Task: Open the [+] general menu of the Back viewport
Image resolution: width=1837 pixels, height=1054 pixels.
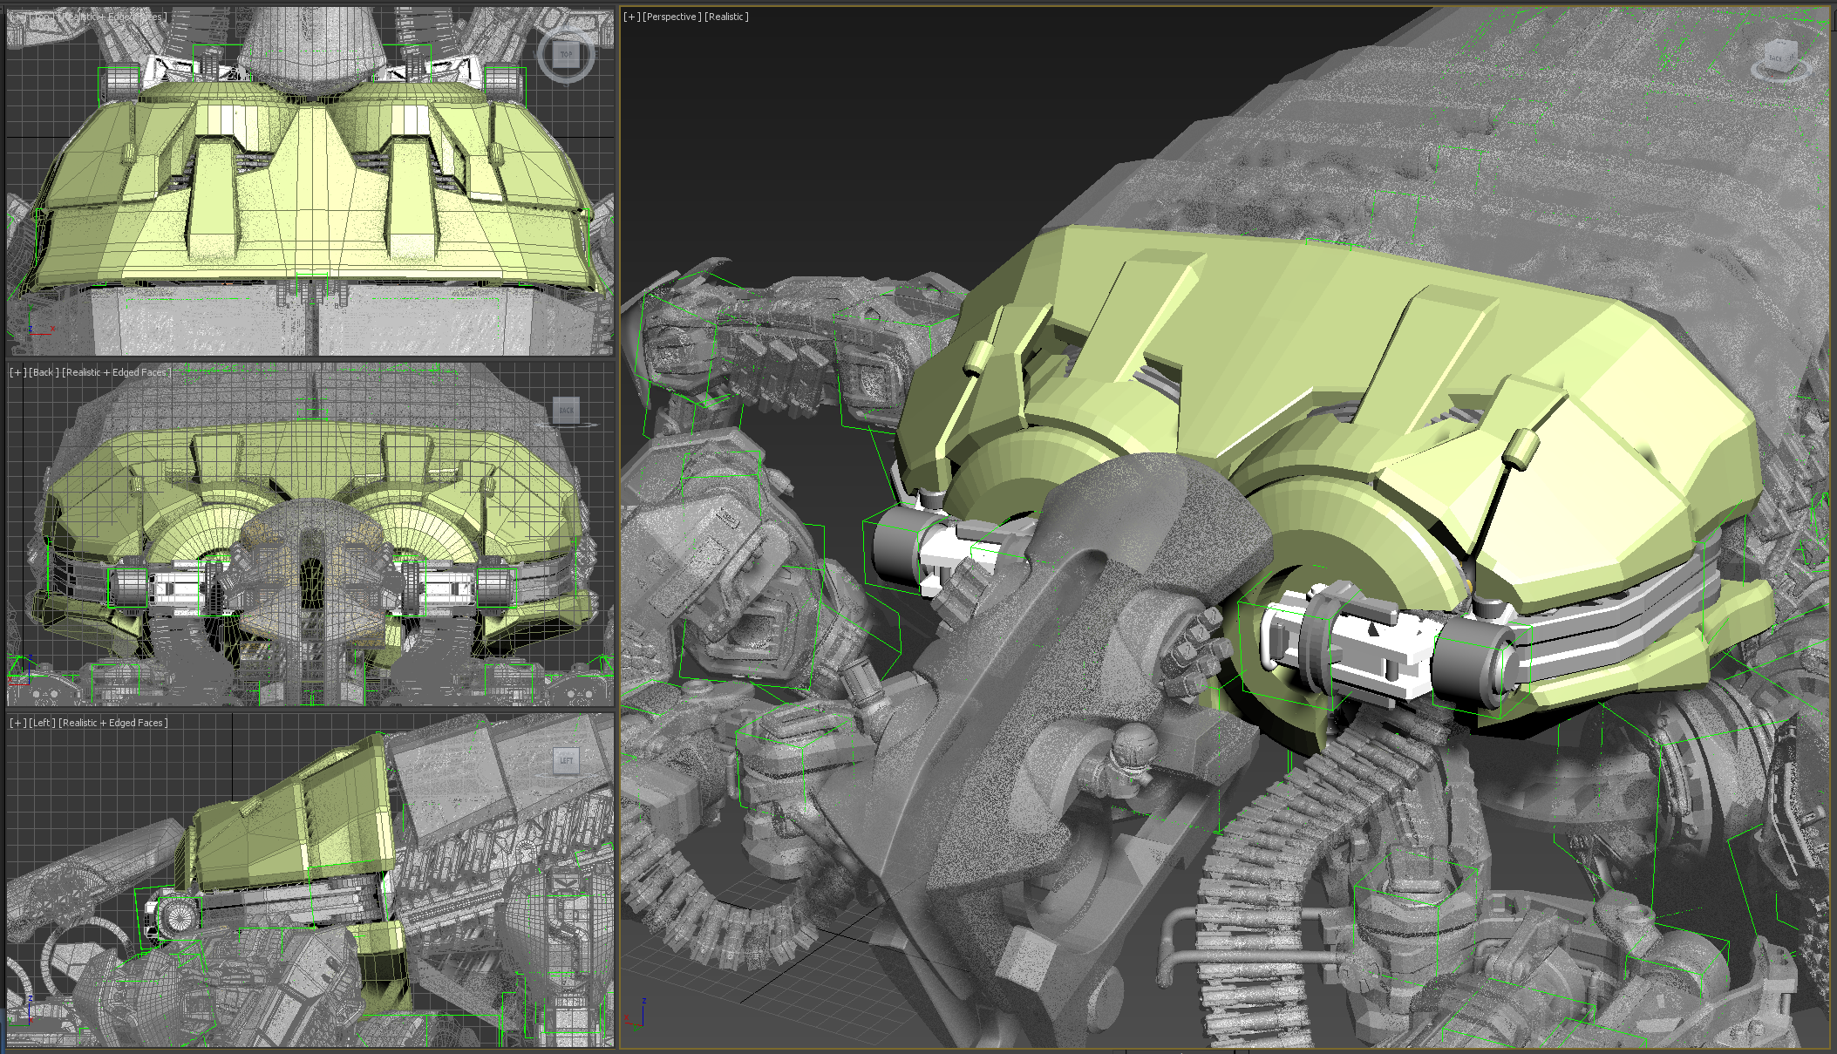Action: point(17,372)
